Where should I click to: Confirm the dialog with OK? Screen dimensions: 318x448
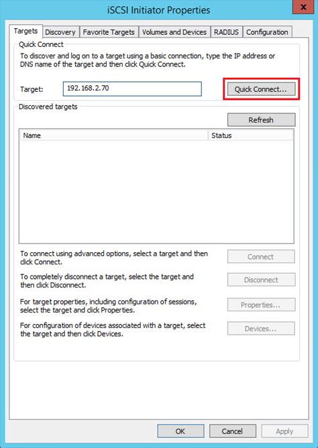180,431
